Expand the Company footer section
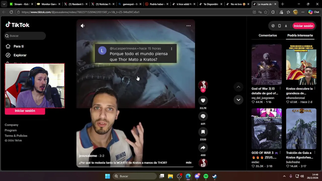The height and width of the screenshot is (181, 322). click(11, 125)
